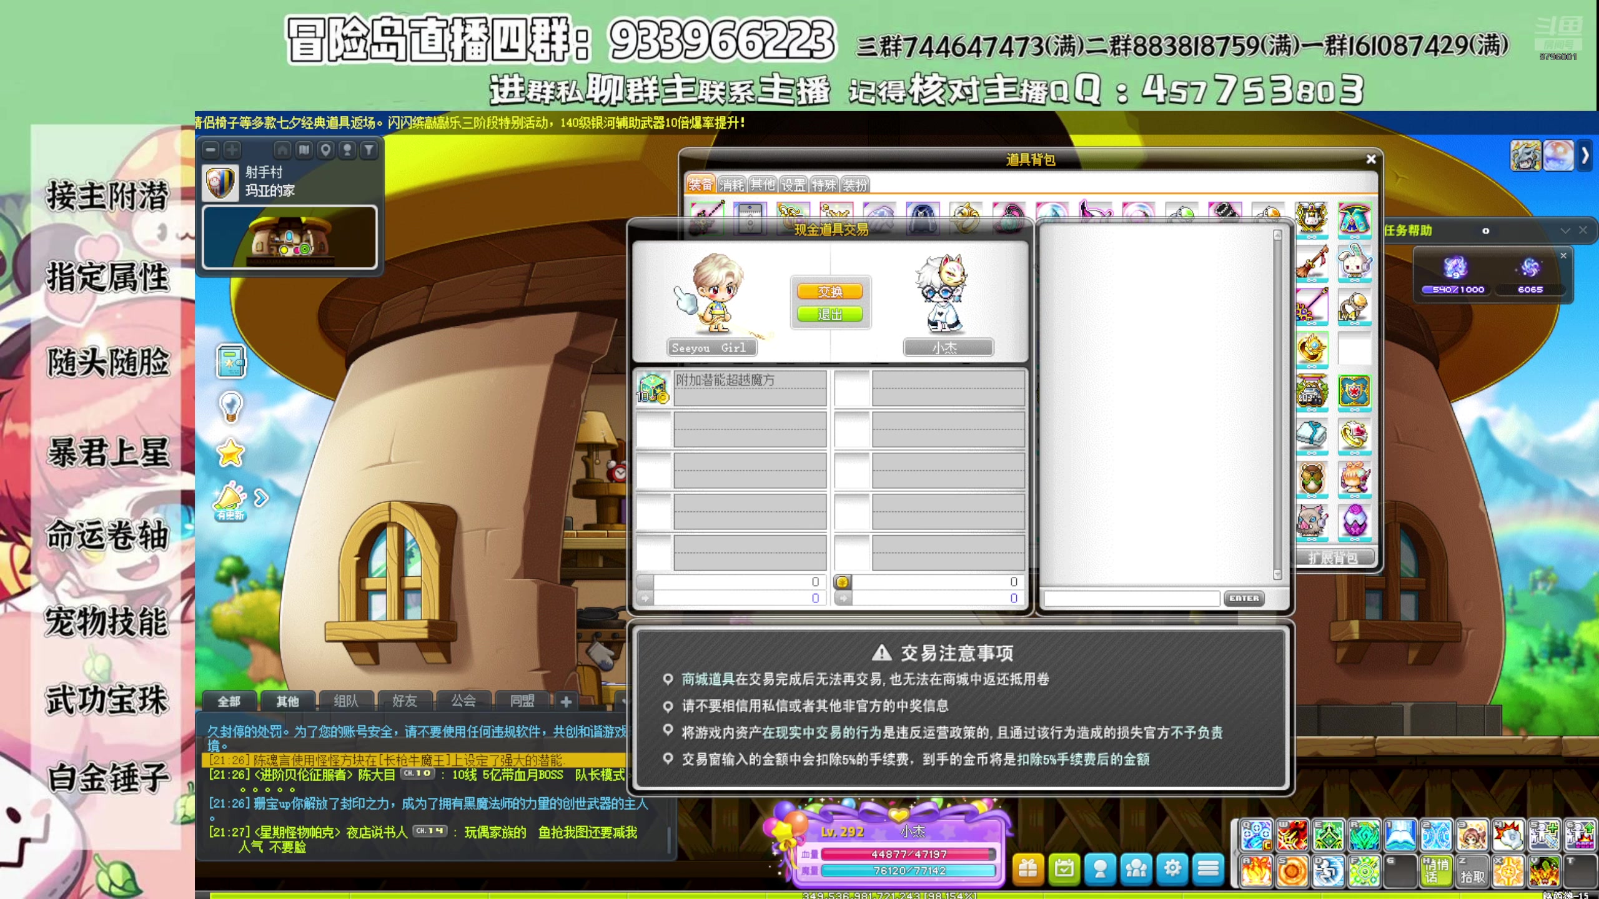
Task: Click the minimap NPC person icon
Action: pyautogui.click(x=347, y=150)
